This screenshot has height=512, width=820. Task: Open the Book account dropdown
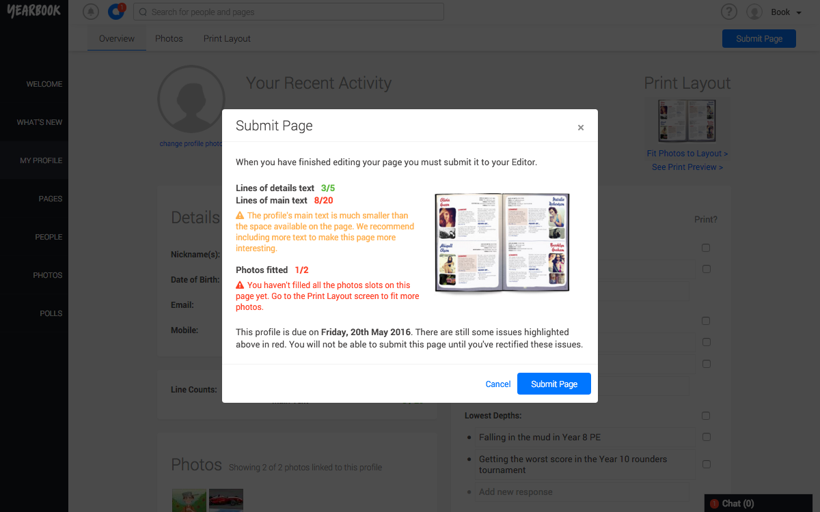click(x=786, y=12)
